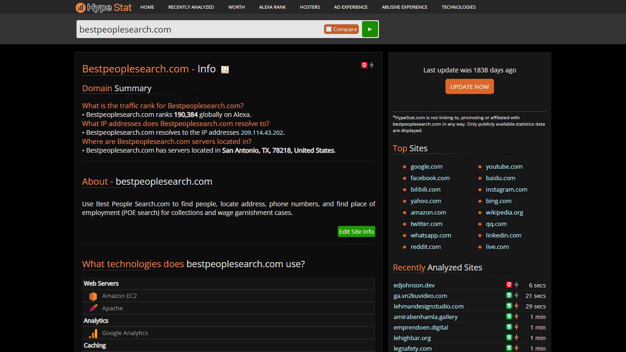Open the RECENTLY ANALYZED menu
The width and height of the screenshot is (626, 352).
pyautogui.click(x=191, y=7)
